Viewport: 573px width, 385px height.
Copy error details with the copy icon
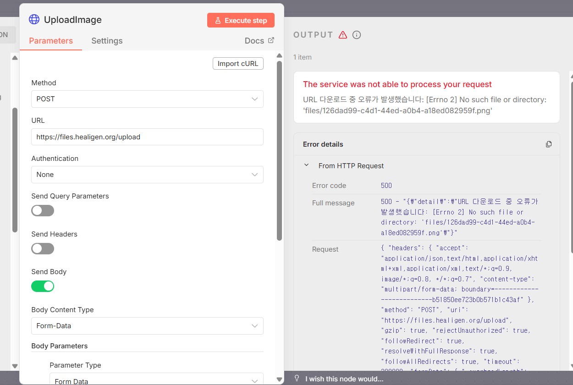[x=549, y=144]
